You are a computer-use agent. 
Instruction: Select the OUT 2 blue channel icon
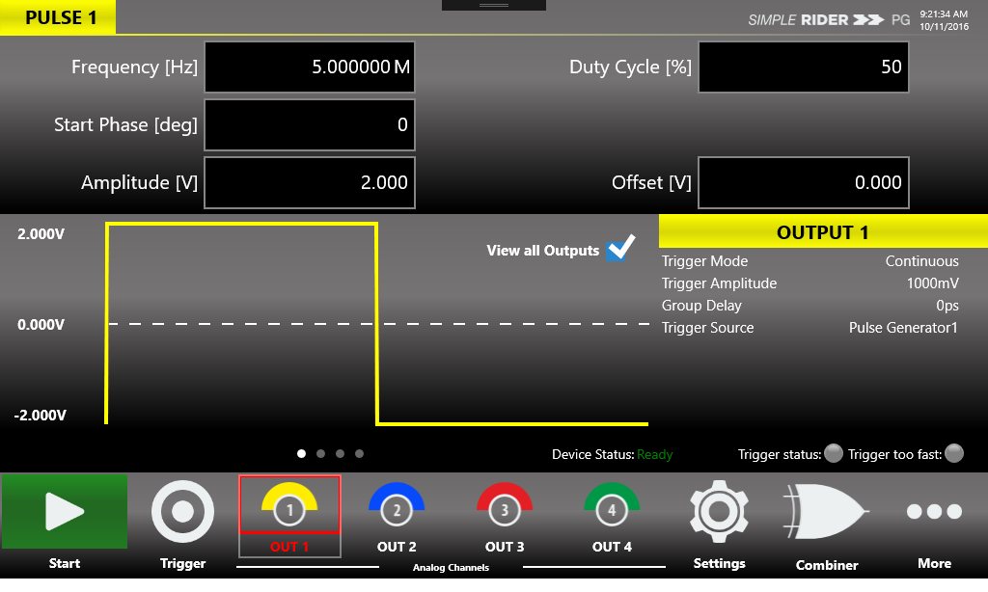[x=397, y=506]
